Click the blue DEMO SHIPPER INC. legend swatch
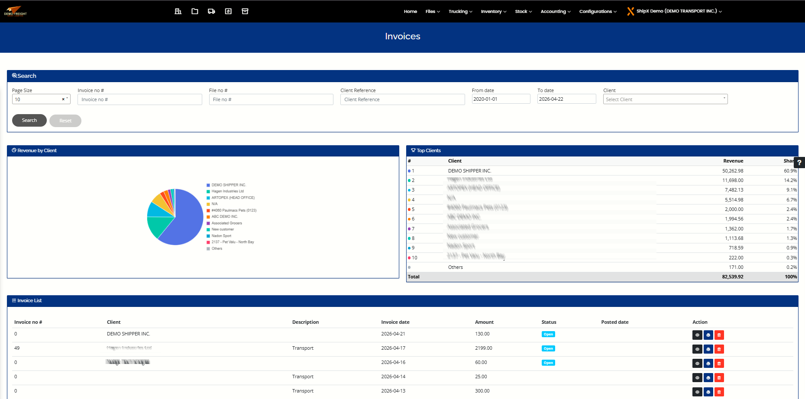This screenshot has height=399, width=805. click(208, 185)
